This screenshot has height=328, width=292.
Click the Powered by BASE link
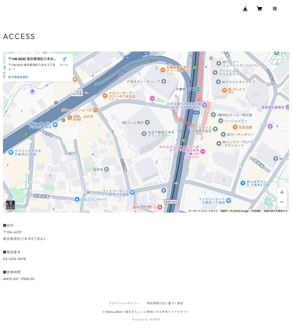tap(146, 319)
